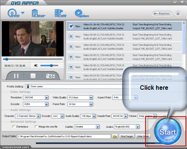Expand the Subtitle Disable dropdown

pyautogui.click(x=98, y=127)
